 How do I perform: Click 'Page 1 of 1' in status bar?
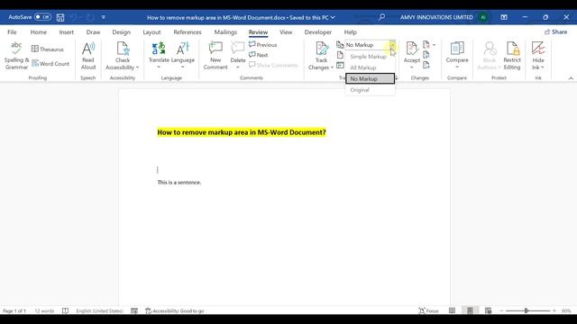14,310
